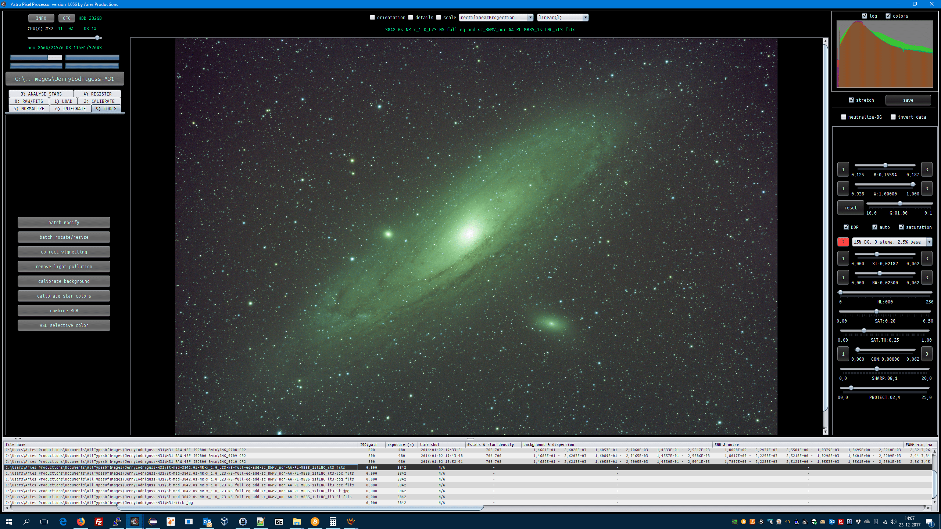The image size is (941, 529).
Task: Open the Bitcoin app in the taskbar
Action: [x=315, y=521]
